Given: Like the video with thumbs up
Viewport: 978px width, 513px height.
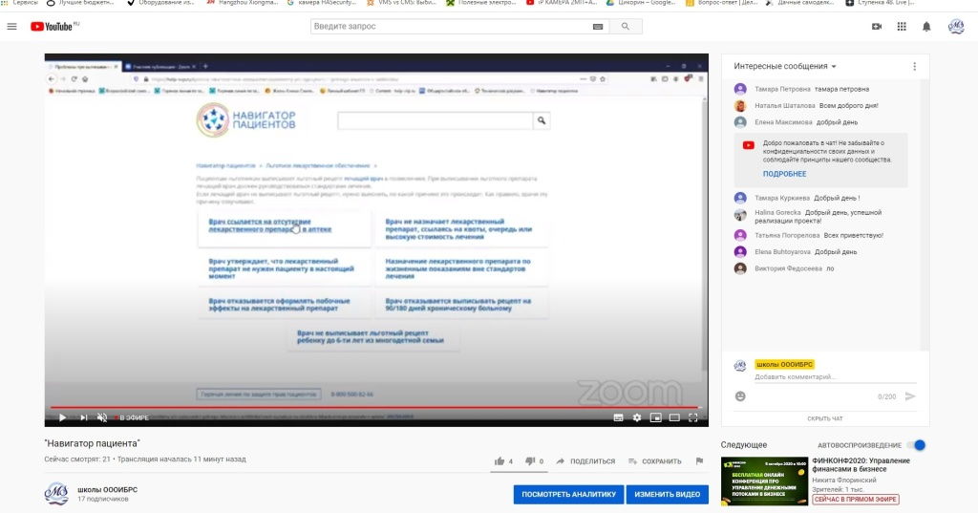Looking at the screenshot, I should tap(500, 460).
